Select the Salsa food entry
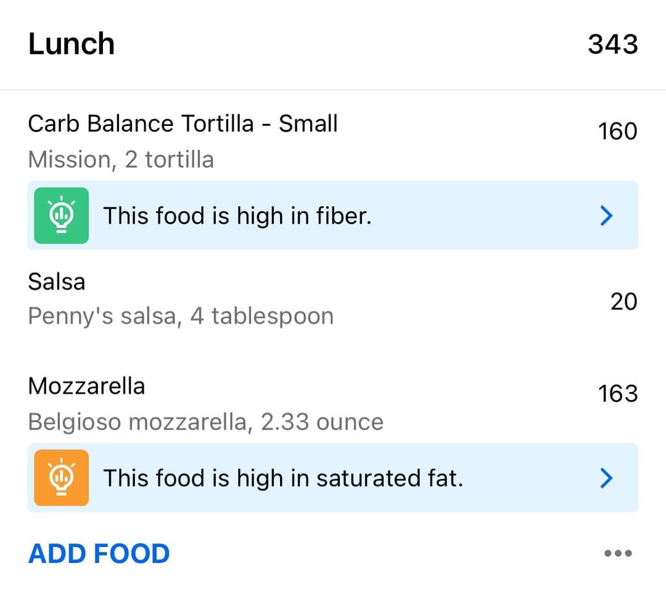The width and height of the screenshot is (666, 592). point(333,299)
